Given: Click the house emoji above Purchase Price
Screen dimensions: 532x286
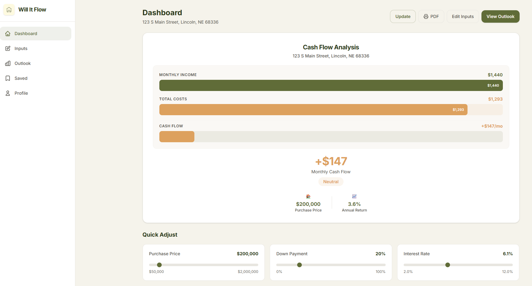Looking at the screenshot, I should point(308,196).
